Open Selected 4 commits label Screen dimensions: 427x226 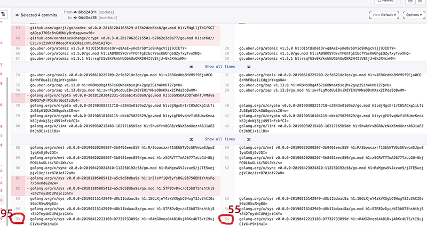[39, 15]
